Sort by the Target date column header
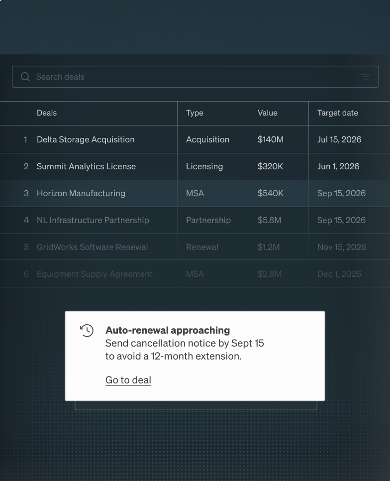Screen dimensions: 390x481 338,113
